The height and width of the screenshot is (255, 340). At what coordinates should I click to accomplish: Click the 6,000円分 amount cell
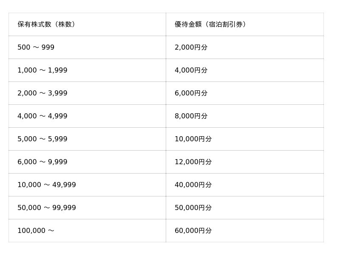[191, 93]
